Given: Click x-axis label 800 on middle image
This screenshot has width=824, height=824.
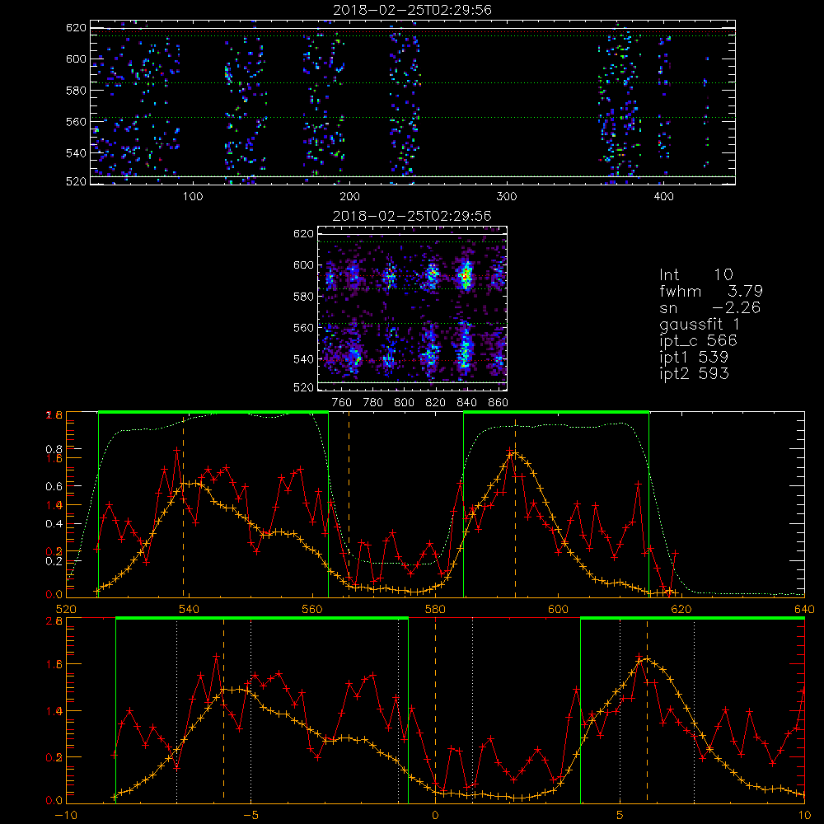Looking at the screenshot, I should click(404, 403).
